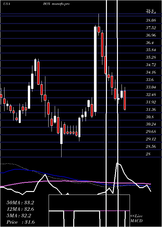The image size is (162, 227).
Task: Click the last red candlestick on the right
Action: [x=125, y=100]
